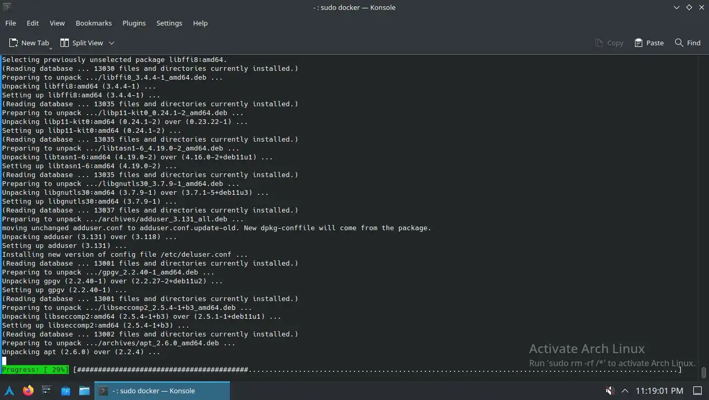Click the Split View button
Screen dimensions: 709x400
82,43
